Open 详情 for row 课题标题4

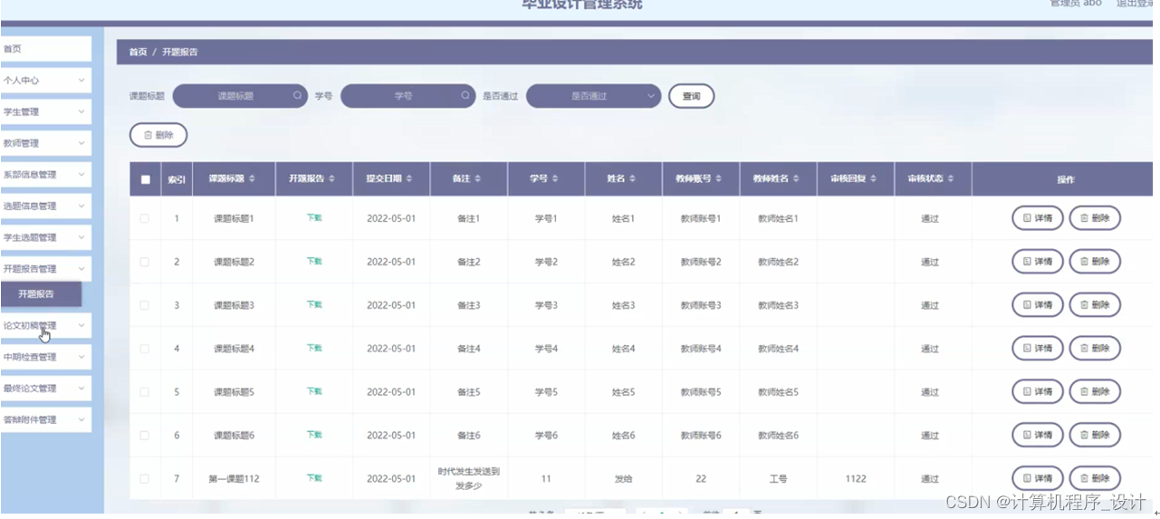[x=1037, y=349]
